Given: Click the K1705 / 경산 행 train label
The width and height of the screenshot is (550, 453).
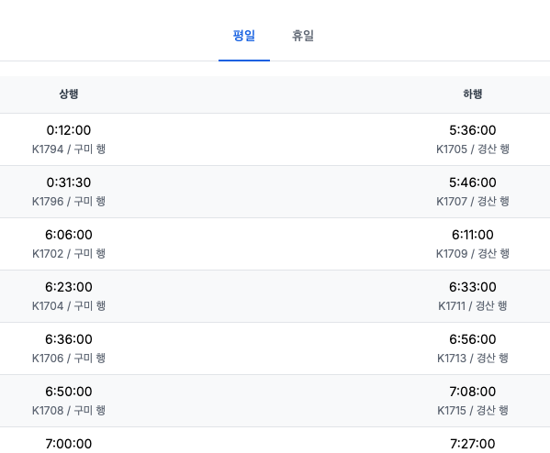Looking at the screenshot, I should click(473, 149).
